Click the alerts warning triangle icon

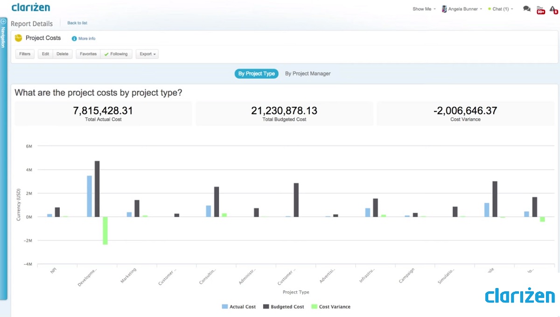coord(553,9)
